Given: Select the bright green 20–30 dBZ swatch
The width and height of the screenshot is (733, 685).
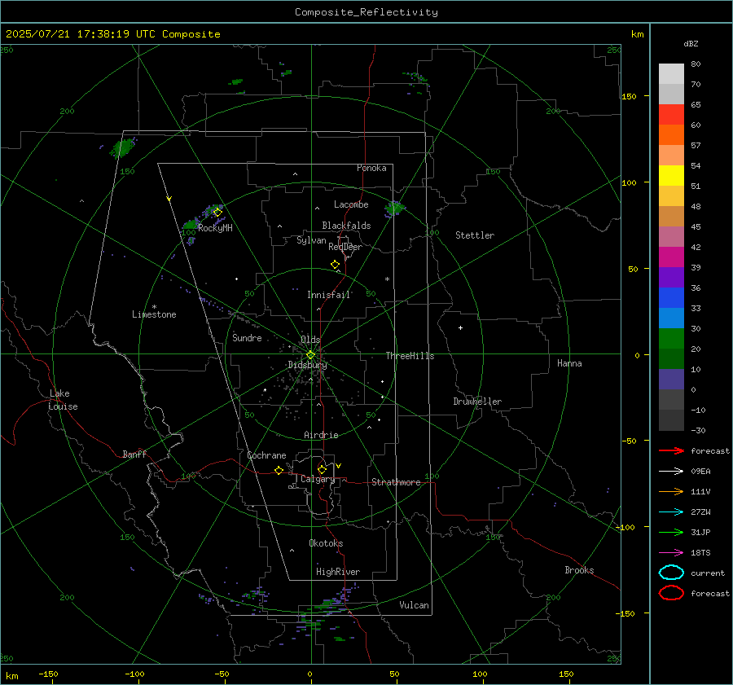Looking at the screenshot, I should (671, 339).
